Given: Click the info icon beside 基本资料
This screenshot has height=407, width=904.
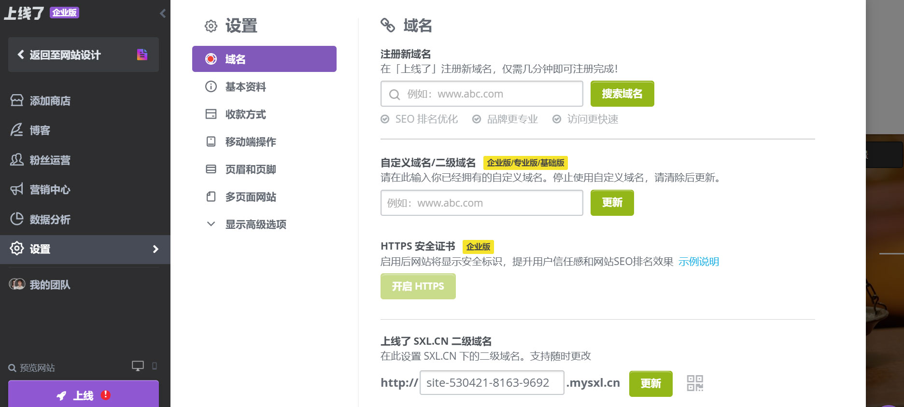Looking at the screenshot, I should pyautogui.click(x=211, y=86).
